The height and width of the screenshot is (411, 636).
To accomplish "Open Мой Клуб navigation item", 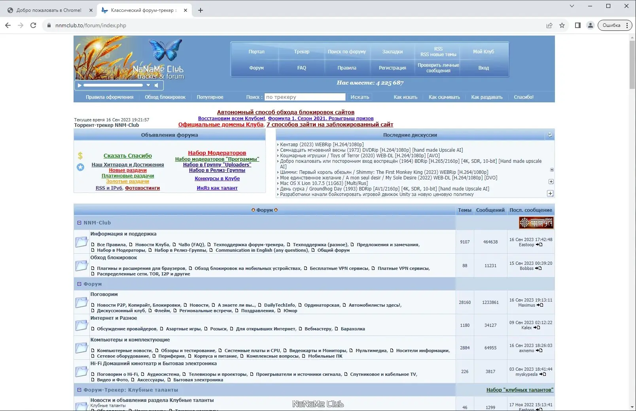I will tap(483, 52).
